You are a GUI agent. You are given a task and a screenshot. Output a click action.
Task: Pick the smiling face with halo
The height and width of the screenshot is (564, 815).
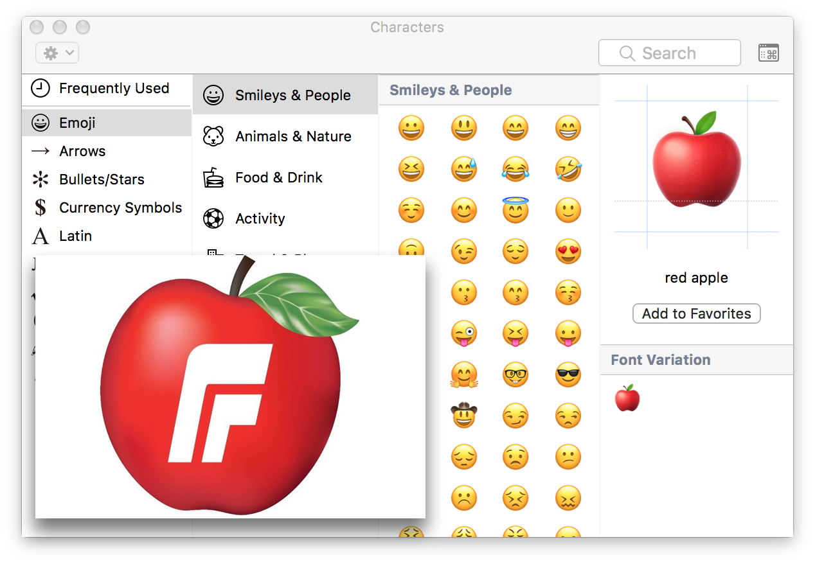coord(515,209)
